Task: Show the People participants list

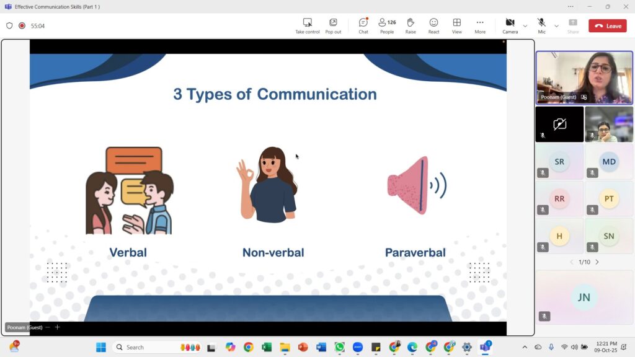Action: click(387, 25)
